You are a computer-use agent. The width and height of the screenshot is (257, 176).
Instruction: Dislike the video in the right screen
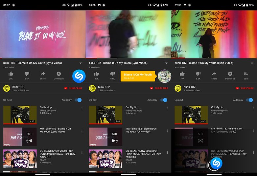point(198,74)
